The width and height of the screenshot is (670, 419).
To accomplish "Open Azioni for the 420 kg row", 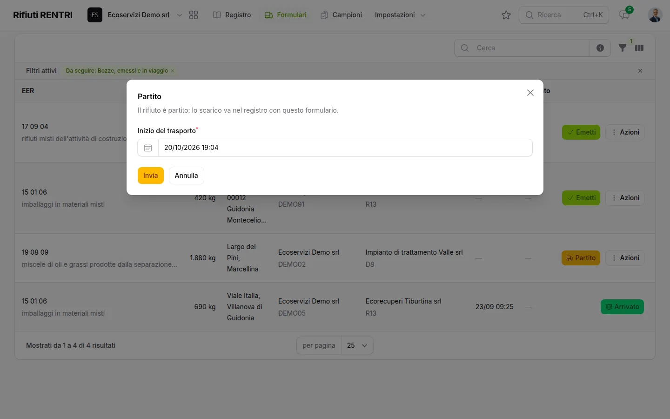I will click(625, 198).
